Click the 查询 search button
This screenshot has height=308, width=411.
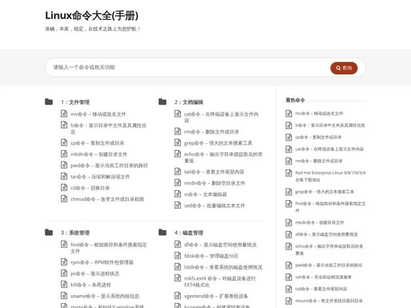(344, 68)
